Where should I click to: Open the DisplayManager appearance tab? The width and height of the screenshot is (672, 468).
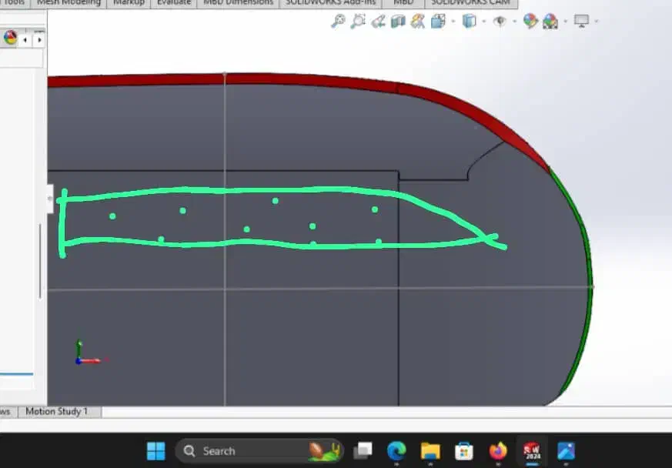click(10, 38)
